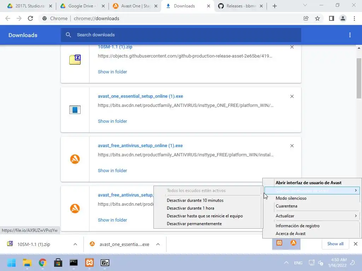Choose Desactivar hasta que se reinicie el equipo

point(205,216)
